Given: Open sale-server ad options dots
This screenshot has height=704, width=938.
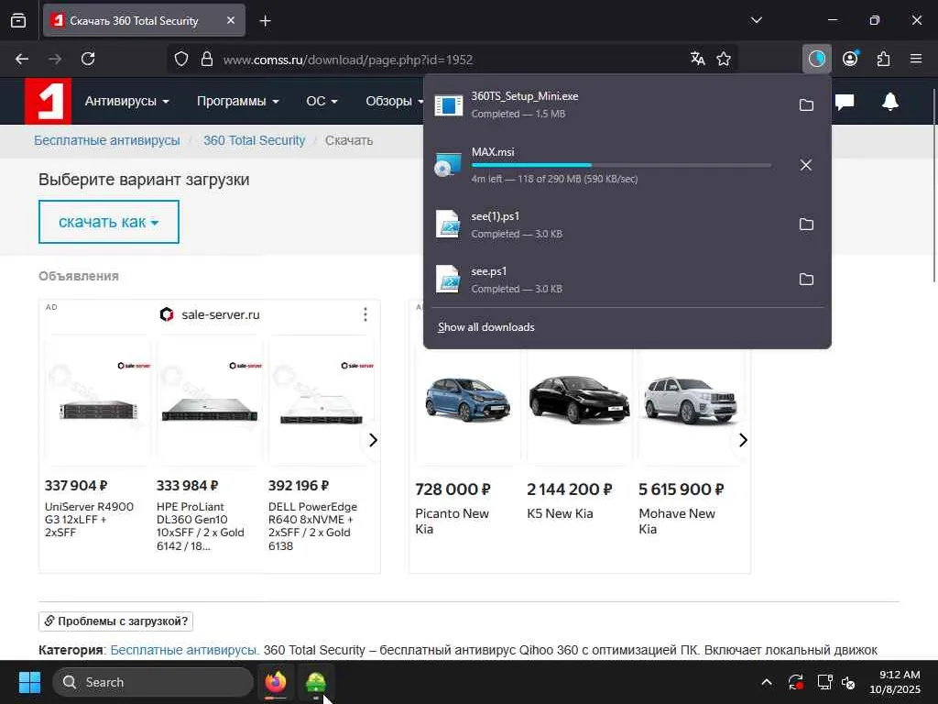Looking at the screenshot, I should (x=365, y=314).
